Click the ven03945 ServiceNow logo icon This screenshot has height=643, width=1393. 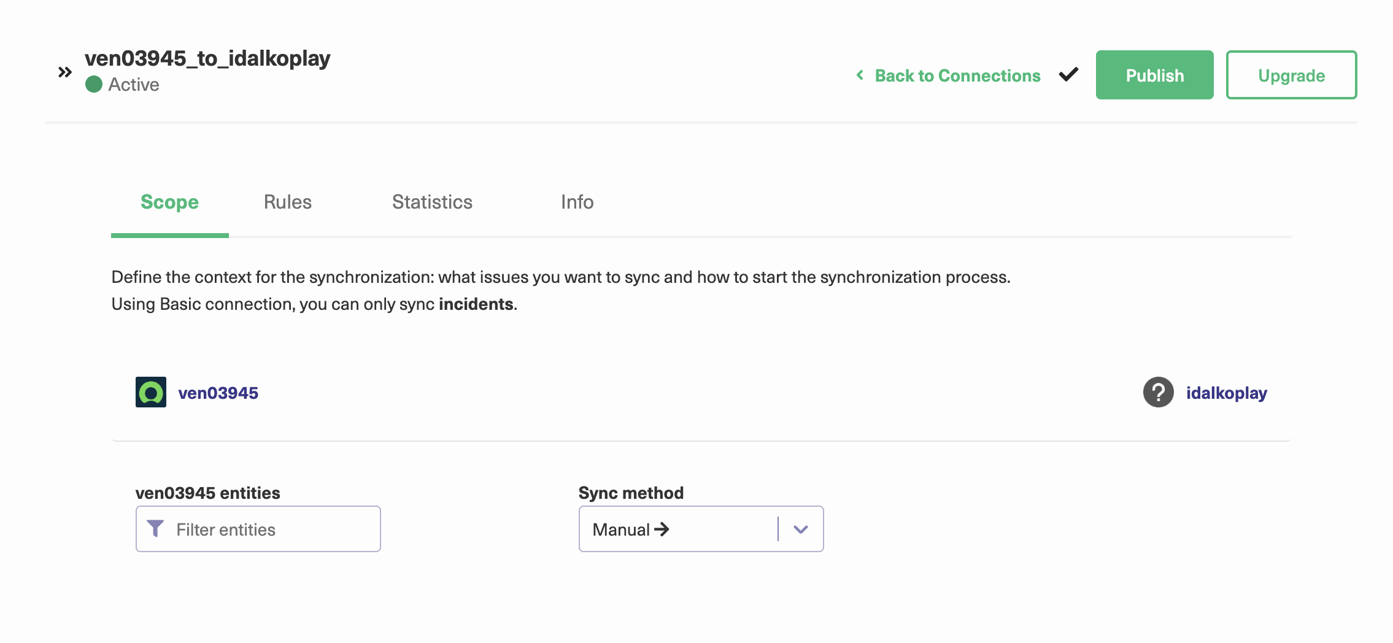151,392
